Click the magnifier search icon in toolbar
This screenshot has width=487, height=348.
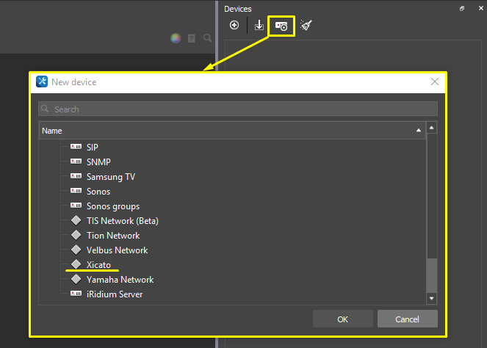point(206,38)
